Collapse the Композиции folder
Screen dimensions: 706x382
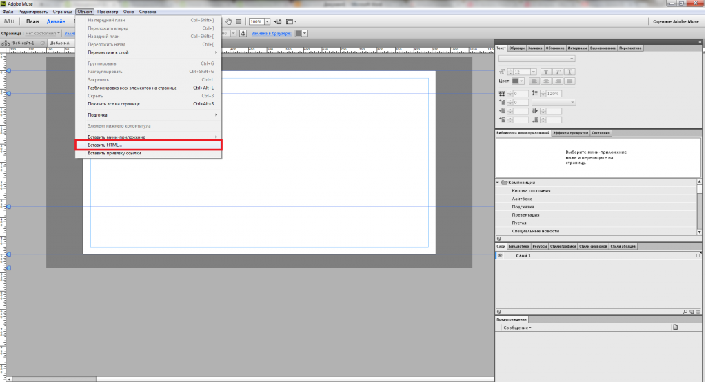(498, 182)
